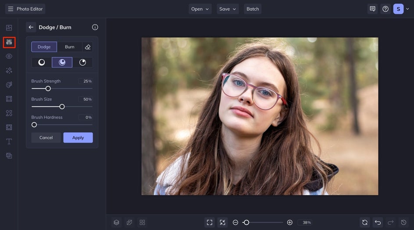Click the Brush Strength slider handle
Viewport: 414px width, 230px height.
click(48, 88)
